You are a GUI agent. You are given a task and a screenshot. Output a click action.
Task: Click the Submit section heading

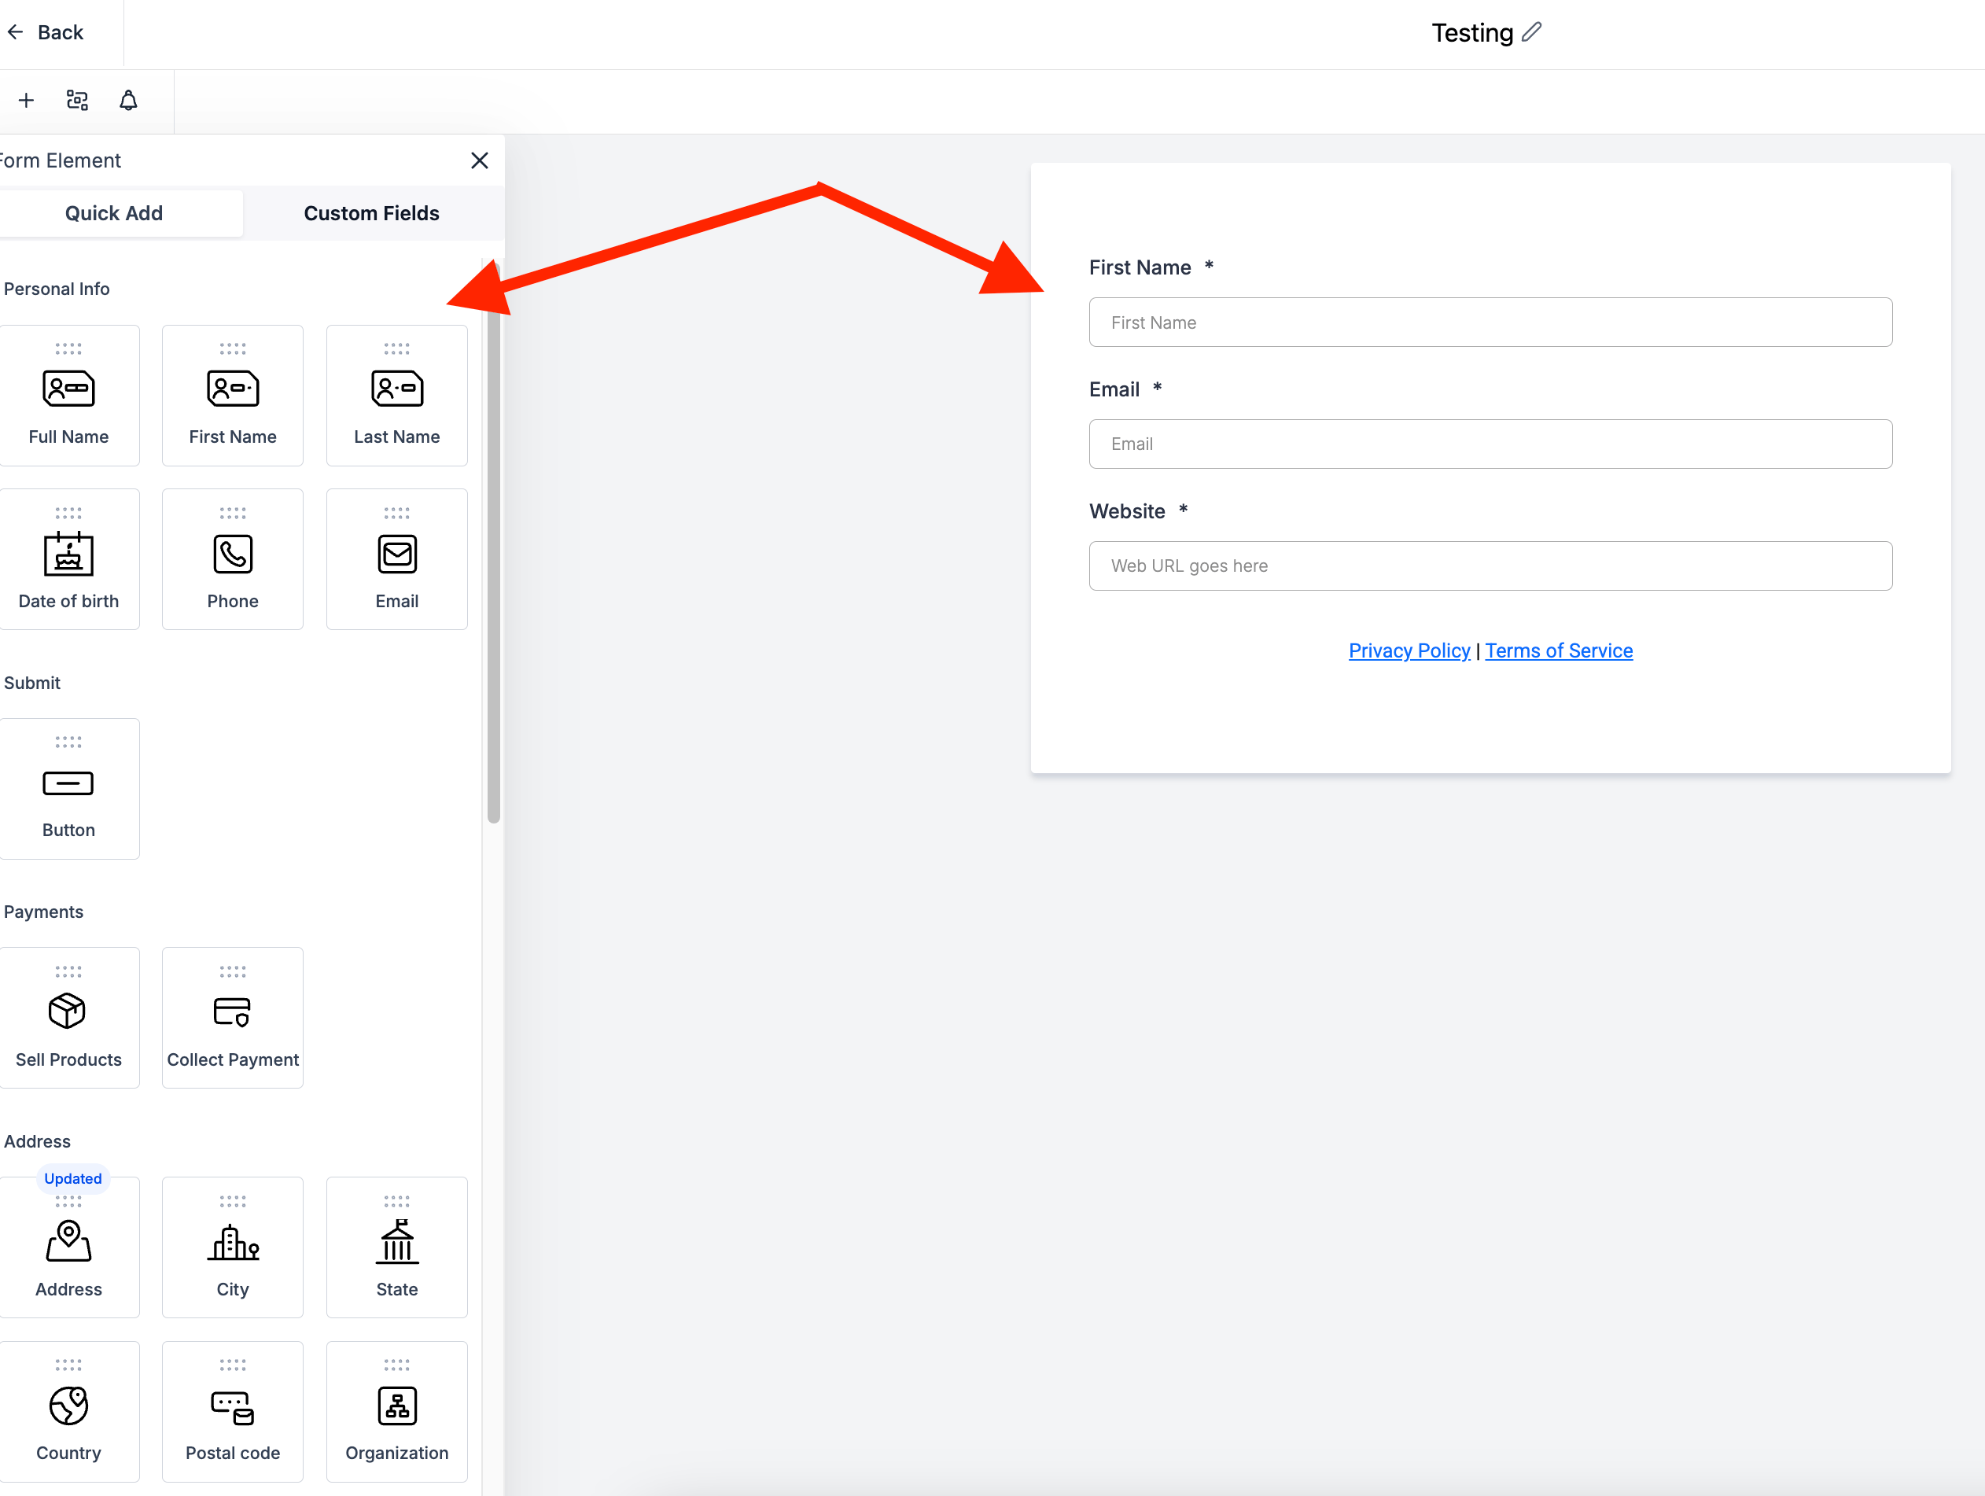pos(31,683)
